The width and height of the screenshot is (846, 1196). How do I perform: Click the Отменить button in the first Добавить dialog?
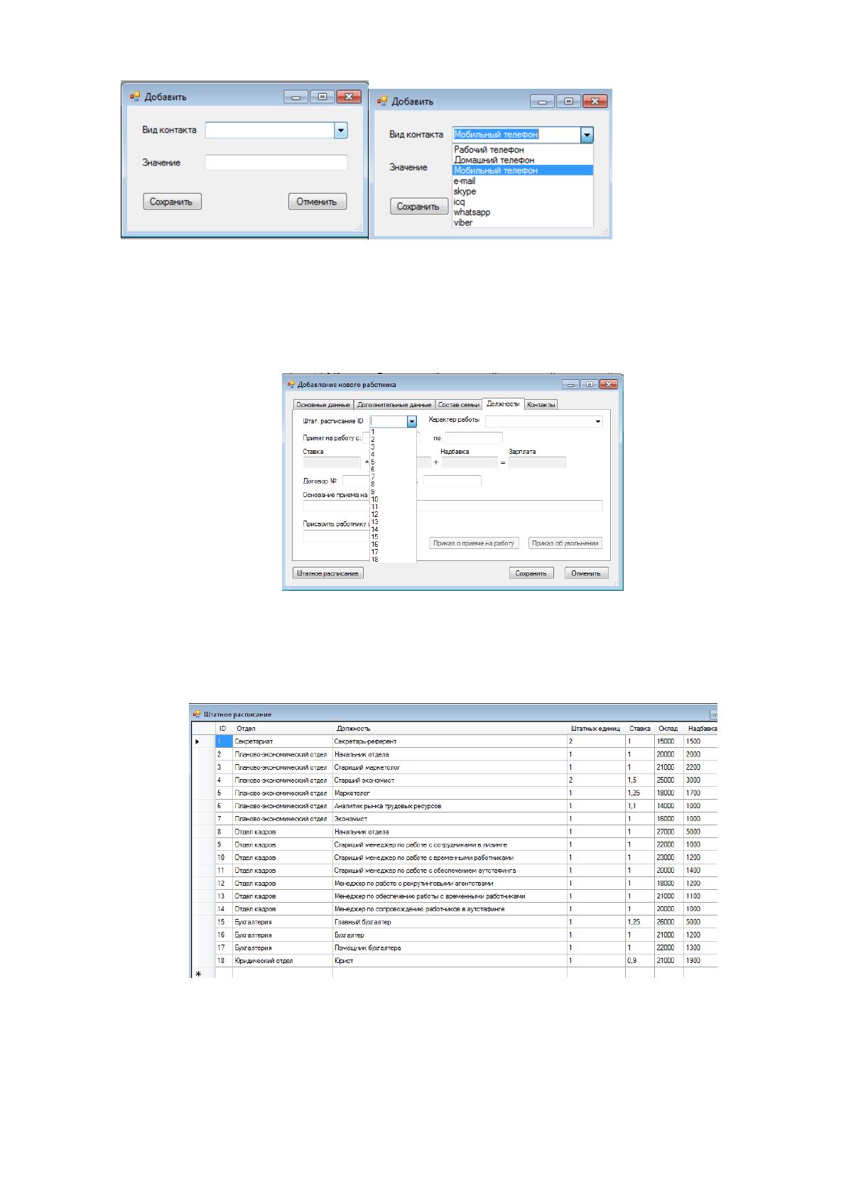(318, 202)
